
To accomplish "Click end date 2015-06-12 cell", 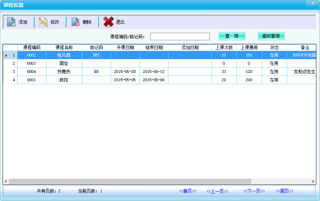I will click(154, 72).
